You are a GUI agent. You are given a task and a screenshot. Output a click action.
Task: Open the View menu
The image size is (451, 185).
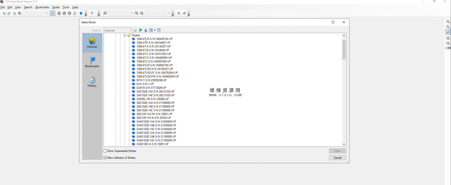click(18, 7)
